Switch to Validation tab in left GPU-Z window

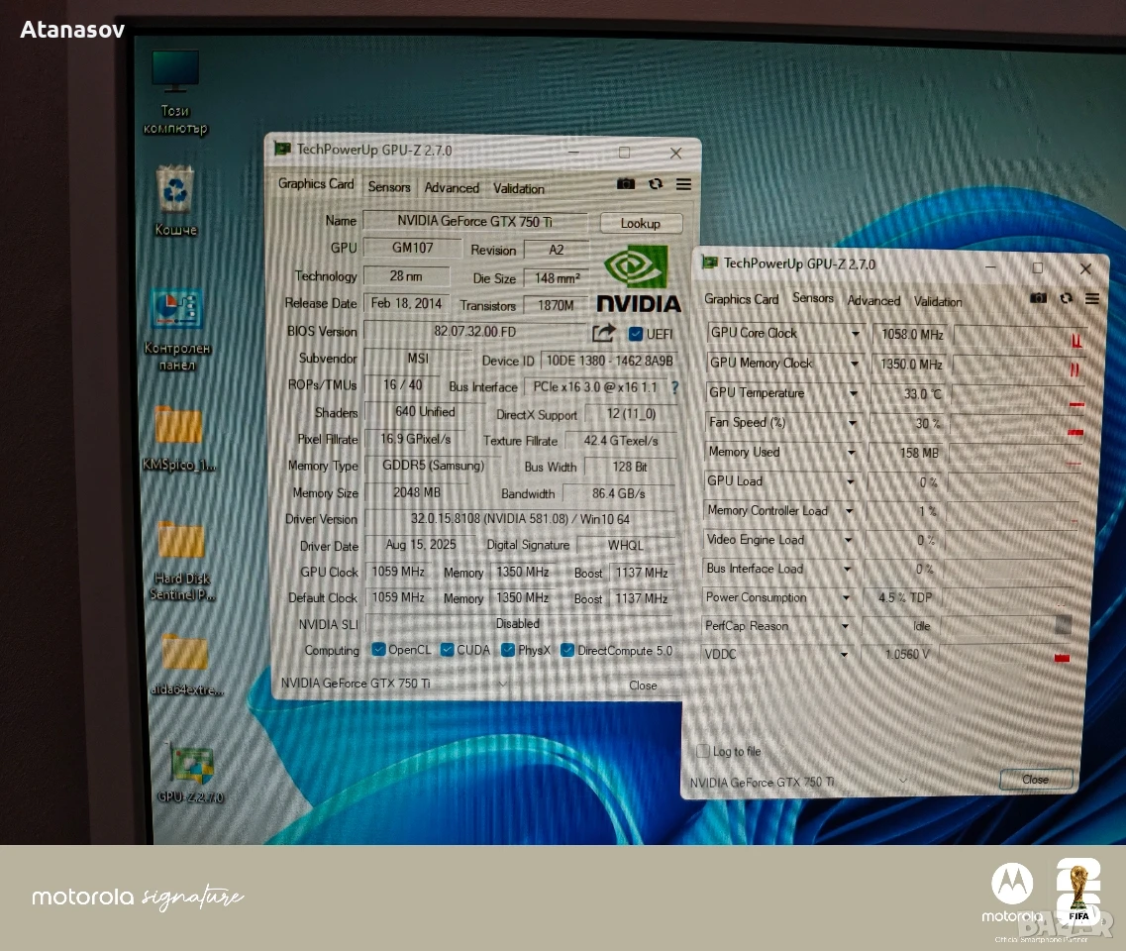click(x=519, y=188)
